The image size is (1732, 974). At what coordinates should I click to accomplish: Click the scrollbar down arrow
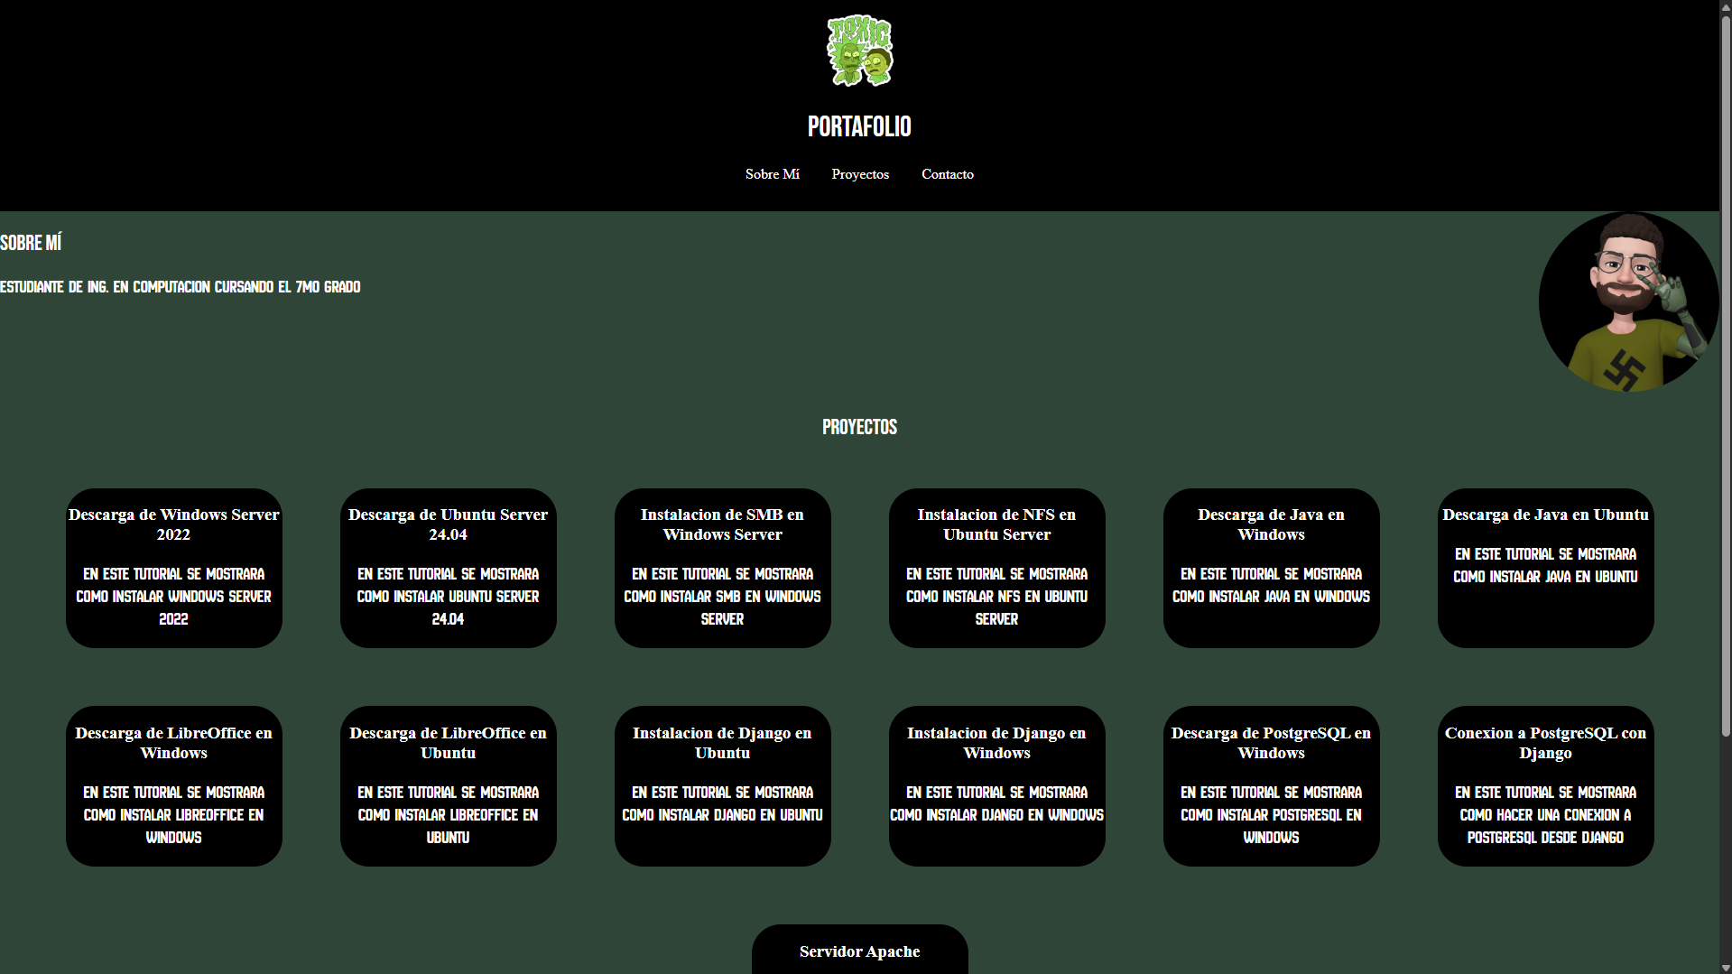click(x=1726, y=967)
